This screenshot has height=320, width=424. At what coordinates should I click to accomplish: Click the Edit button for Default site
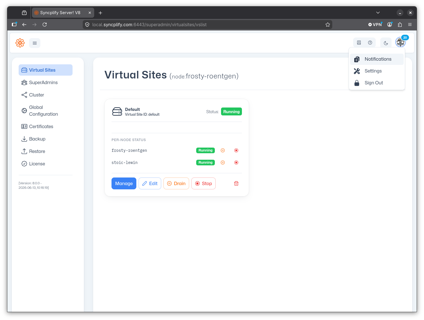coord(150,183)
